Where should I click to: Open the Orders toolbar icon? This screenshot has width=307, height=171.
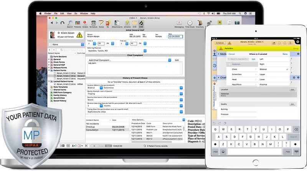point(85,23)
